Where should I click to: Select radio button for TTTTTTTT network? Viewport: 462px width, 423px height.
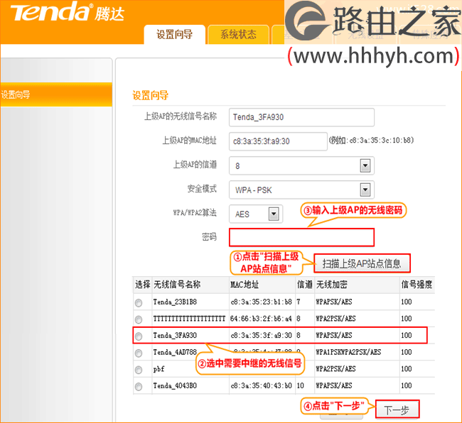(139, 319)
